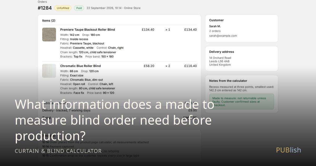
Task: Select '14 Orchard Road' address line
Action: tap(220, 58)
